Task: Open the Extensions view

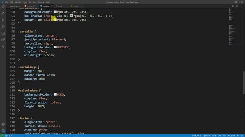Action: coord(3,40)
